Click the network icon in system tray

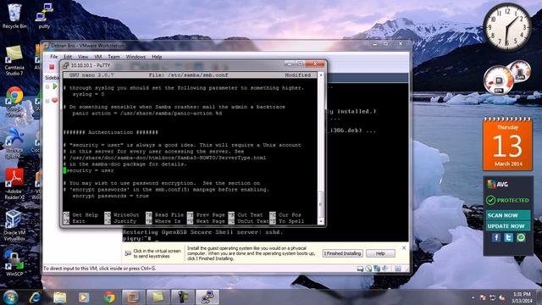(492, 297)
